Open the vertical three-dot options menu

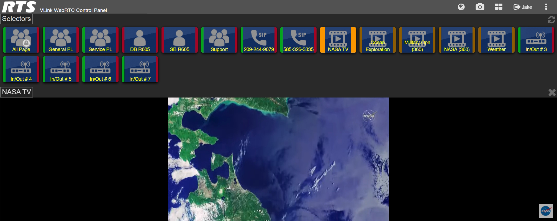point(546,7)
